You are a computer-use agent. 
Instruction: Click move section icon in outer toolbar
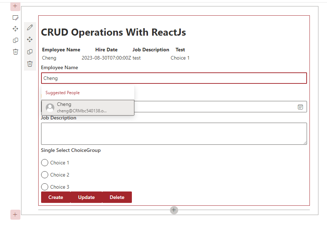pyautogui.click(x=15, y=29)
